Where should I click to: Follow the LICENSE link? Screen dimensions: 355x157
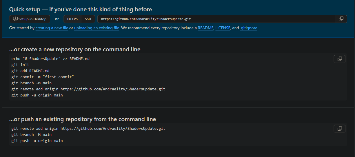pos(223,28)
